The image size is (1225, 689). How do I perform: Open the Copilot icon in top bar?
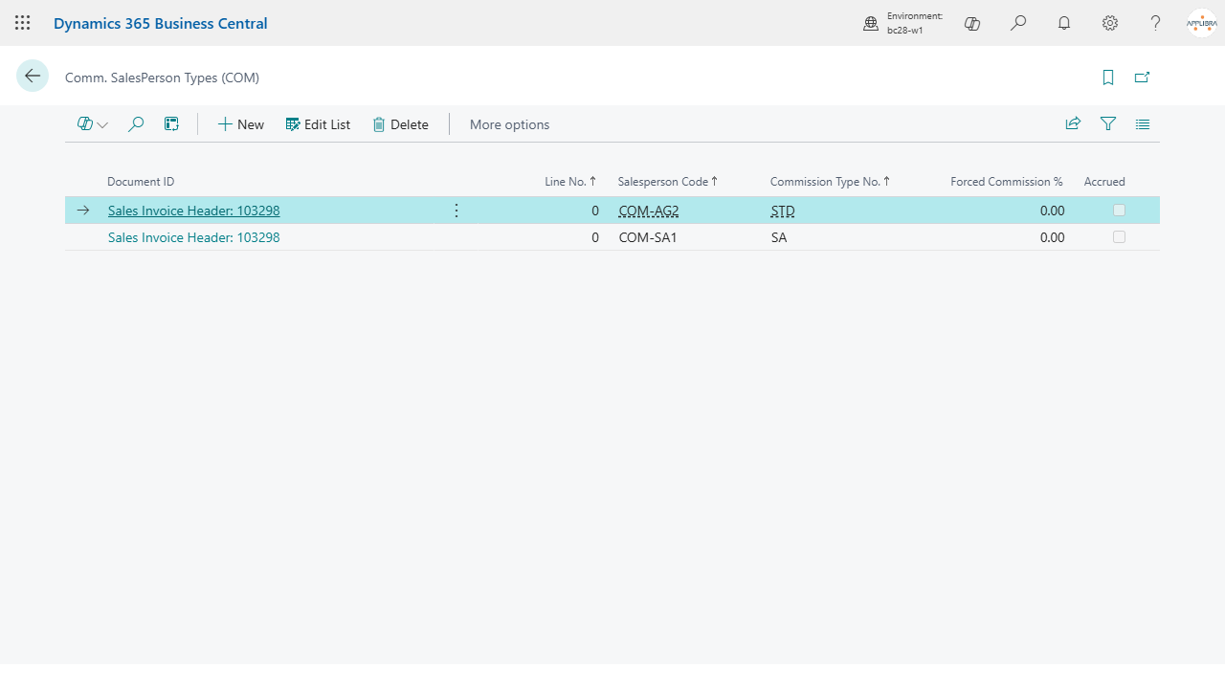[x=972, y=23]
